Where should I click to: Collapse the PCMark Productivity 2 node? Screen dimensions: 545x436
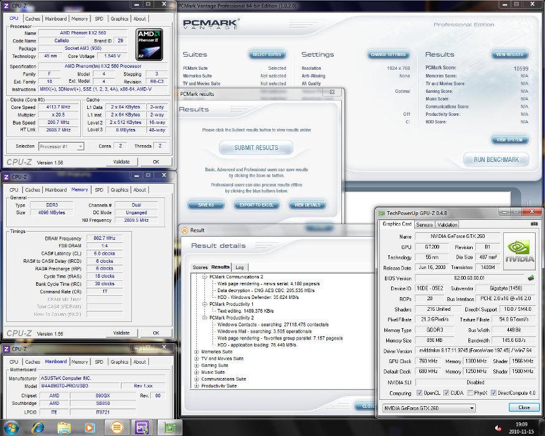pos(205,318)
